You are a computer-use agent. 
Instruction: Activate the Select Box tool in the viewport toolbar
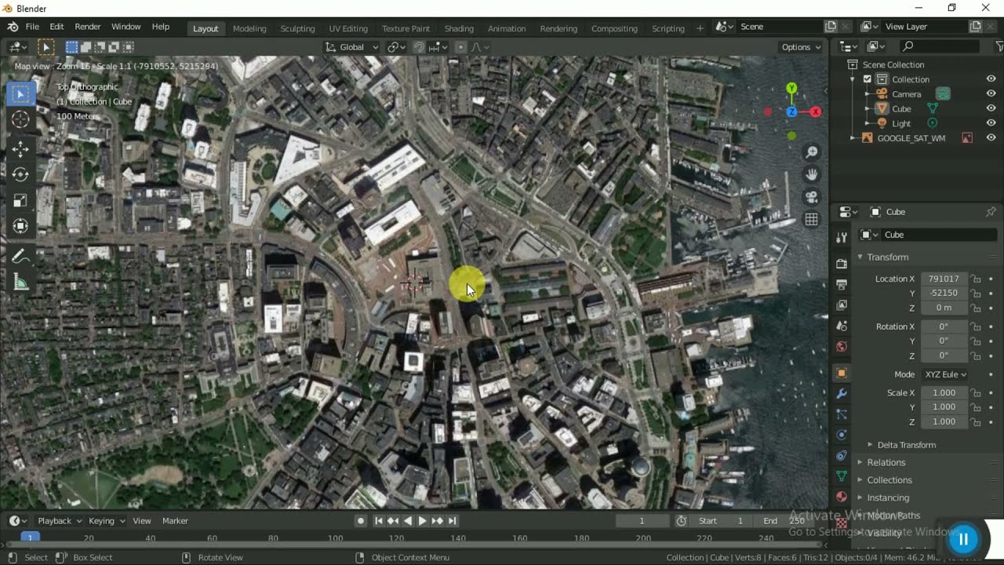pyautogui.click(x=20, y=94)
